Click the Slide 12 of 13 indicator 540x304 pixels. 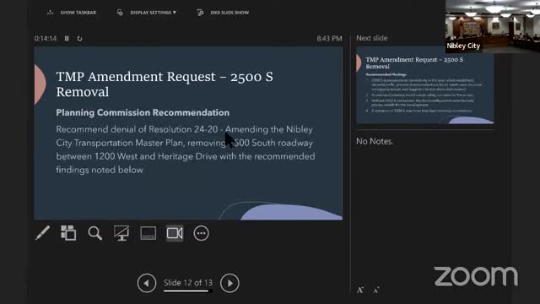pyautogui.click(x=188, y=283)
